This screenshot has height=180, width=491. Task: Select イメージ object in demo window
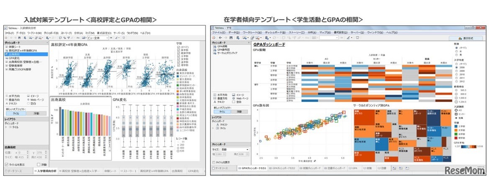[x=238, y=95]
